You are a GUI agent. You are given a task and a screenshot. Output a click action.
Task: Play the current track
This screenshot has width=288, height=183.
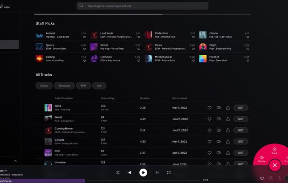(143, 173)
